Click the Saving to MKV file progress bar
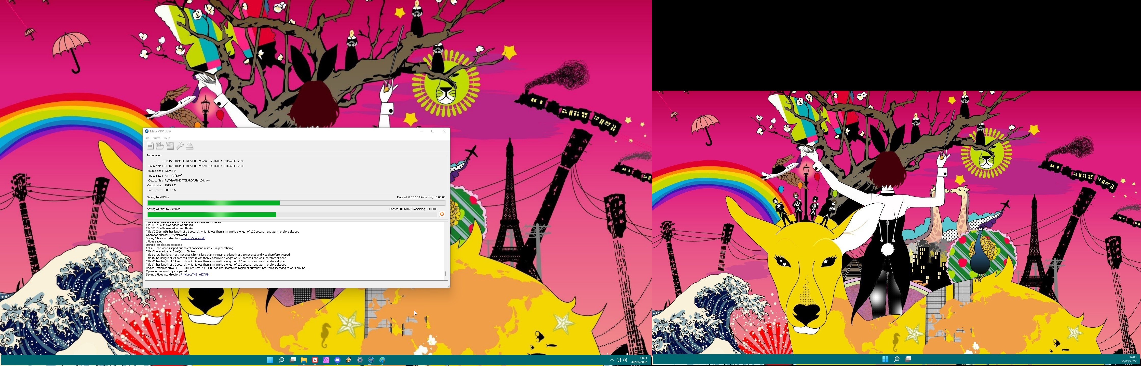 click(296, 203)
